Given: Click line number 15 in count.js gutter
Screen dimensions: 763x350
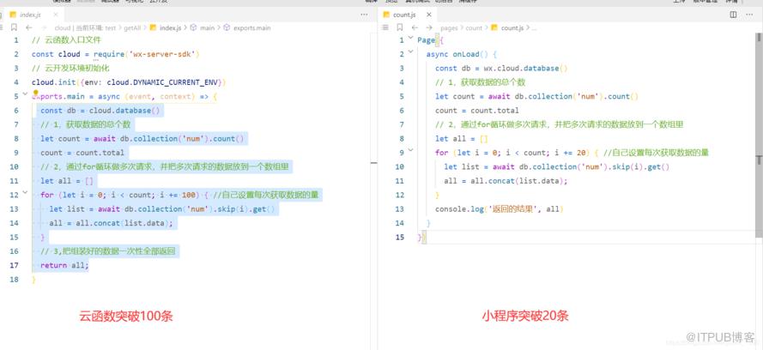Looking at the screenshot, I should coord(400,238).
